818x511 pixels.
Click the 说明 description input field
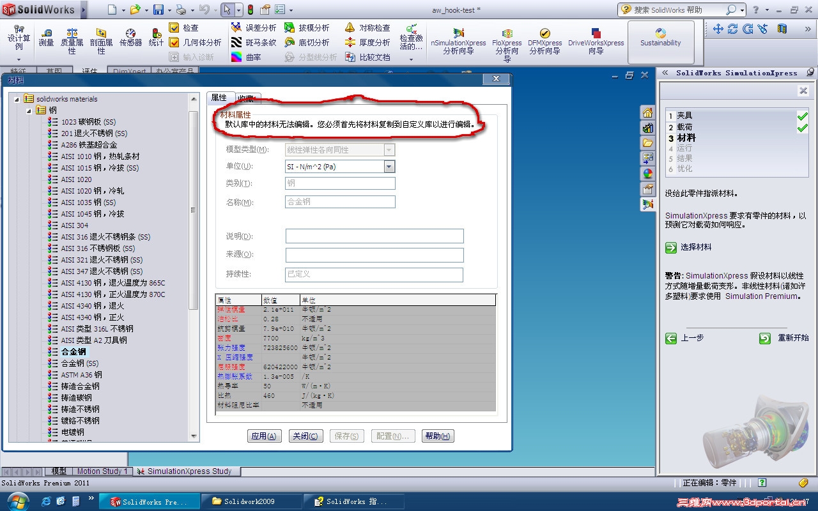(x=374, y=236)
